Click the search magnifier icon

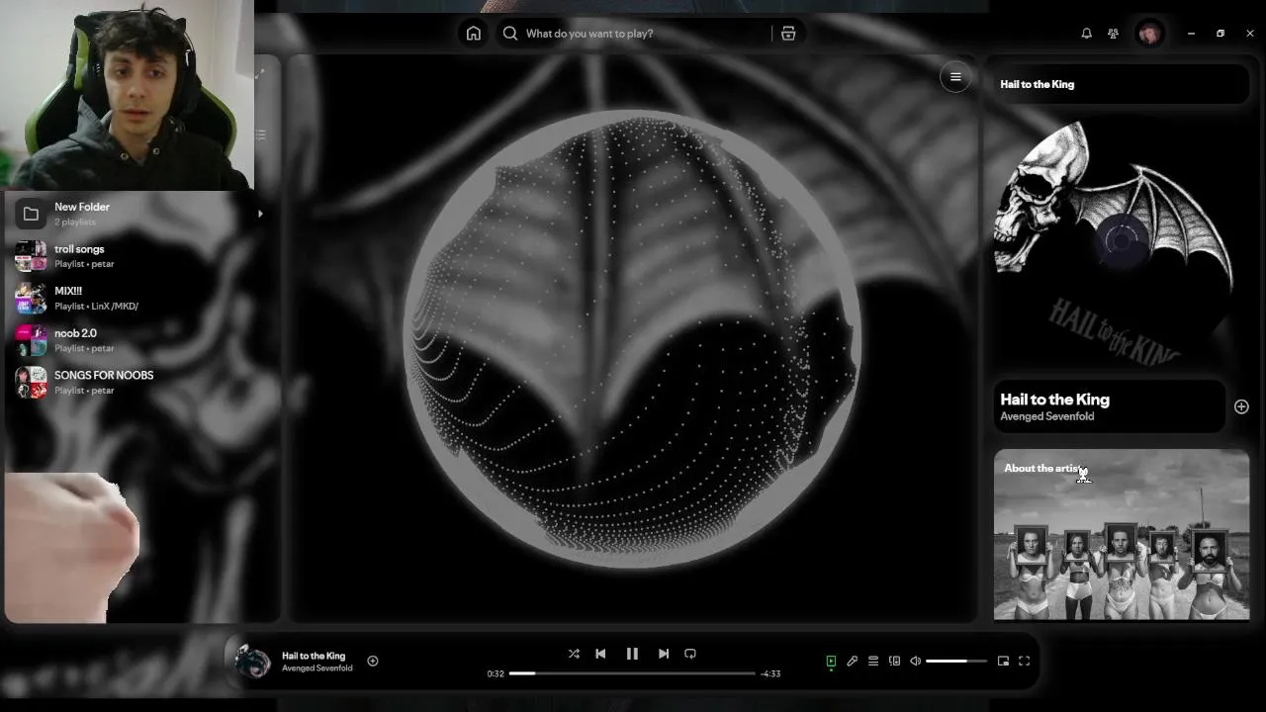(510, 34)
